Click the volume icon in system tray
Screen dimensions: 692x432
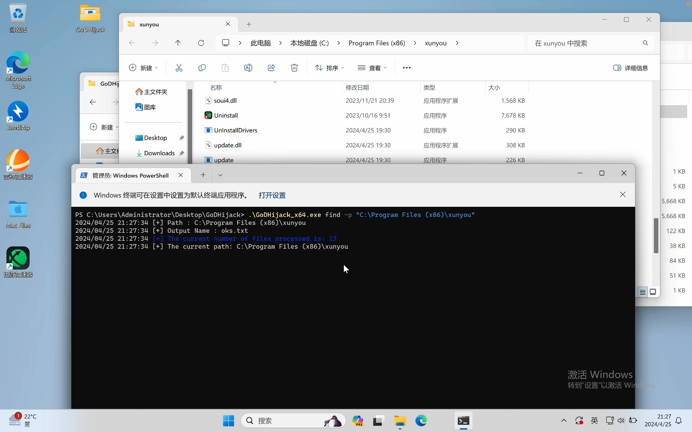click(x=621, y=420)
